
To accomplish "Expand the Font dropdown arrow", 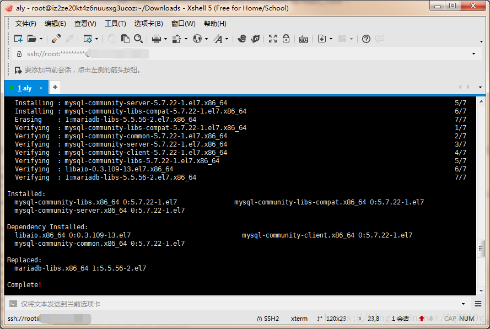I will [227, 39].
